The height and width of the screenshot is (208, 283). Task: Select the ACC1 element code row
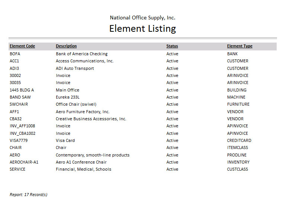pyautogui.click(x=14, y=61)
